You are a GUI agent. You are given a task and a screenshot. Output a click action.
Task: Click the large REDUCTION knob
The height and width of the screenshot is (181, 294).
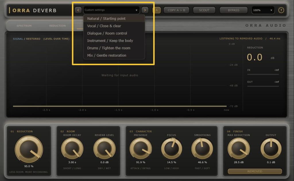point(29,149)
